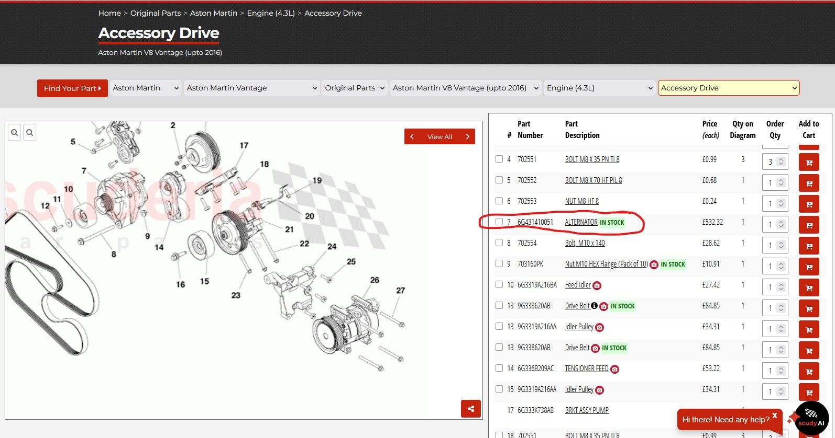Click the info icon next to Drive Belt
835x438 pixels.
595,306
